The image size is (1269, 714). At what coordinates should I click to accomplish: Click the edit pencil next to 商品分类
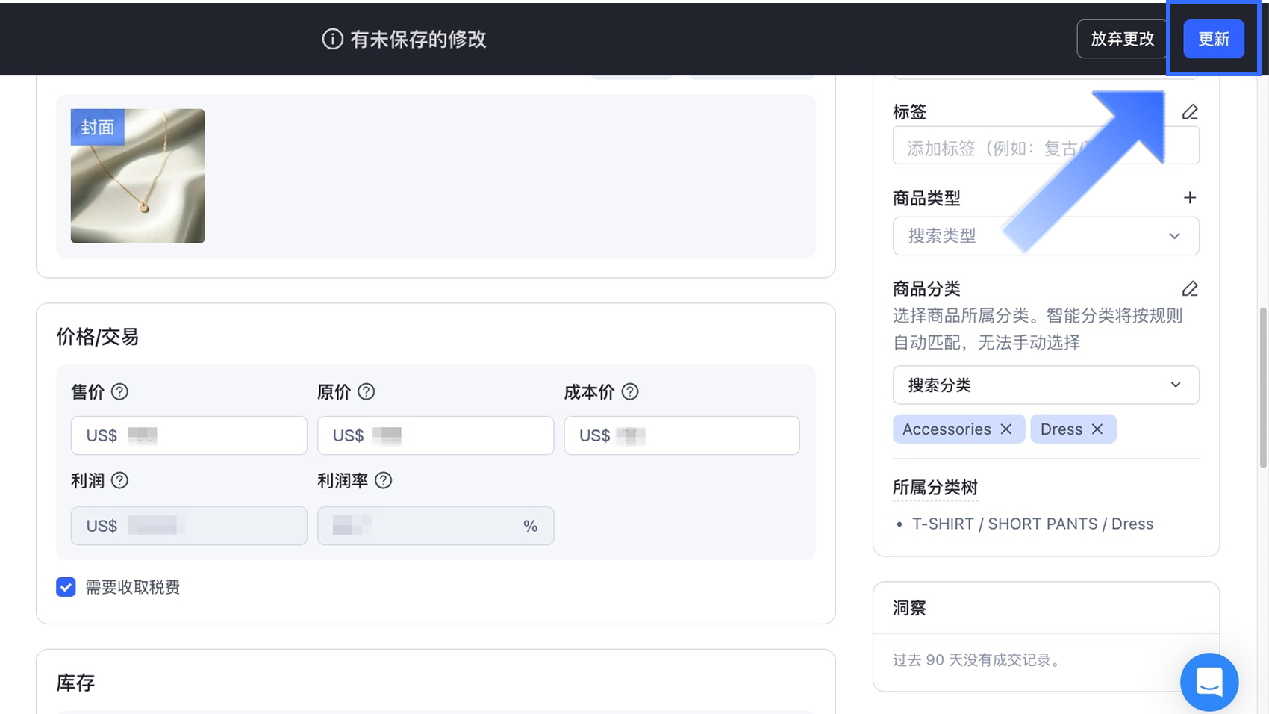(1189, 289)
